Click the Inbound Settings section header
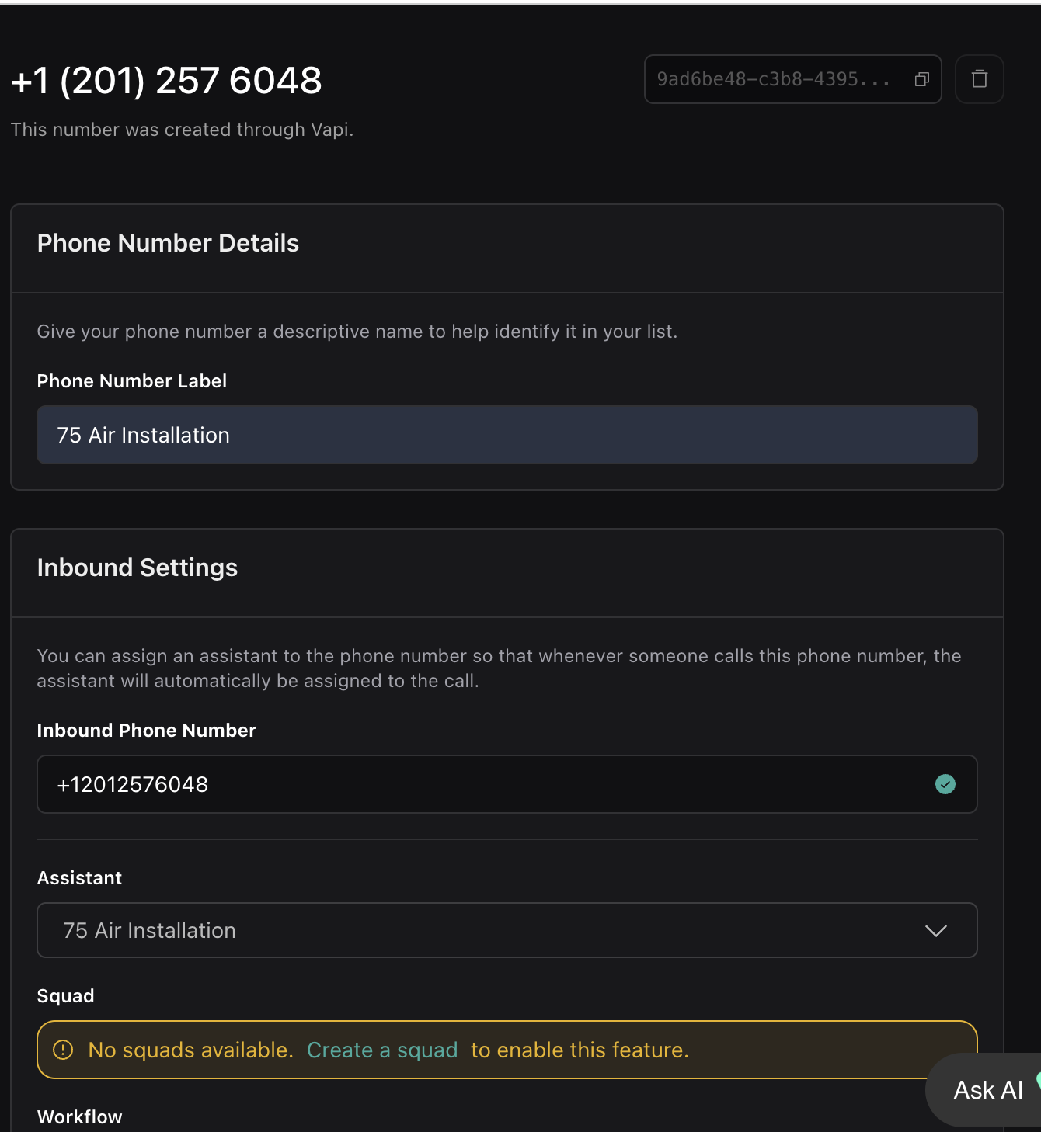 click(x=137, y=568)
